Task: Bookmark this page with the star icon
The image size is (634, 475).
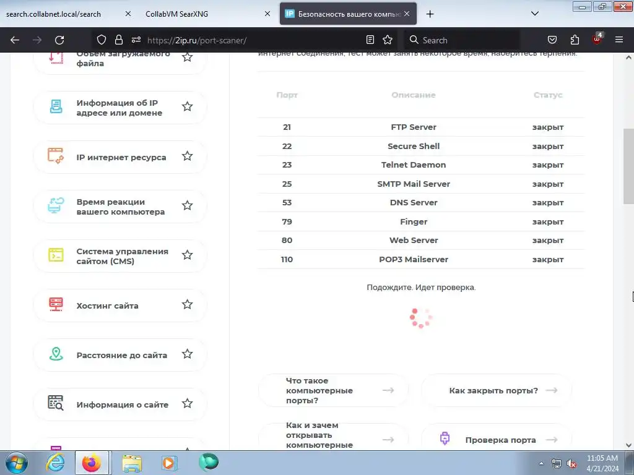Action: (x=388, y=40)
